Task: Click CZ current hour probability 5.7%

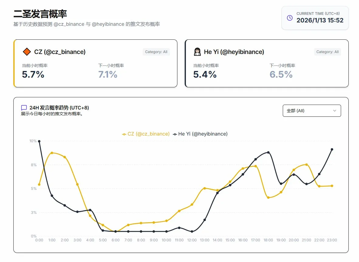Action: (x=33, y=74)
